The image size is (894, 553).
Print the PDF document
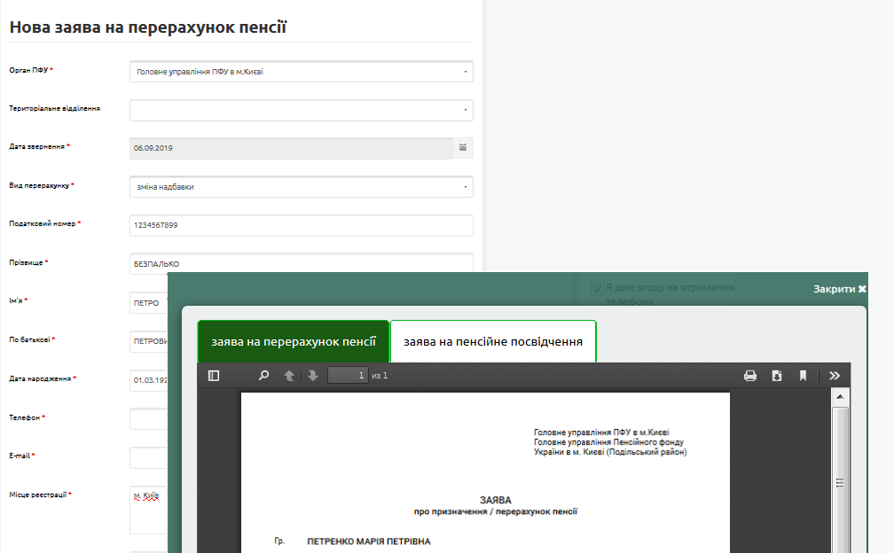[x=749, y=376]
